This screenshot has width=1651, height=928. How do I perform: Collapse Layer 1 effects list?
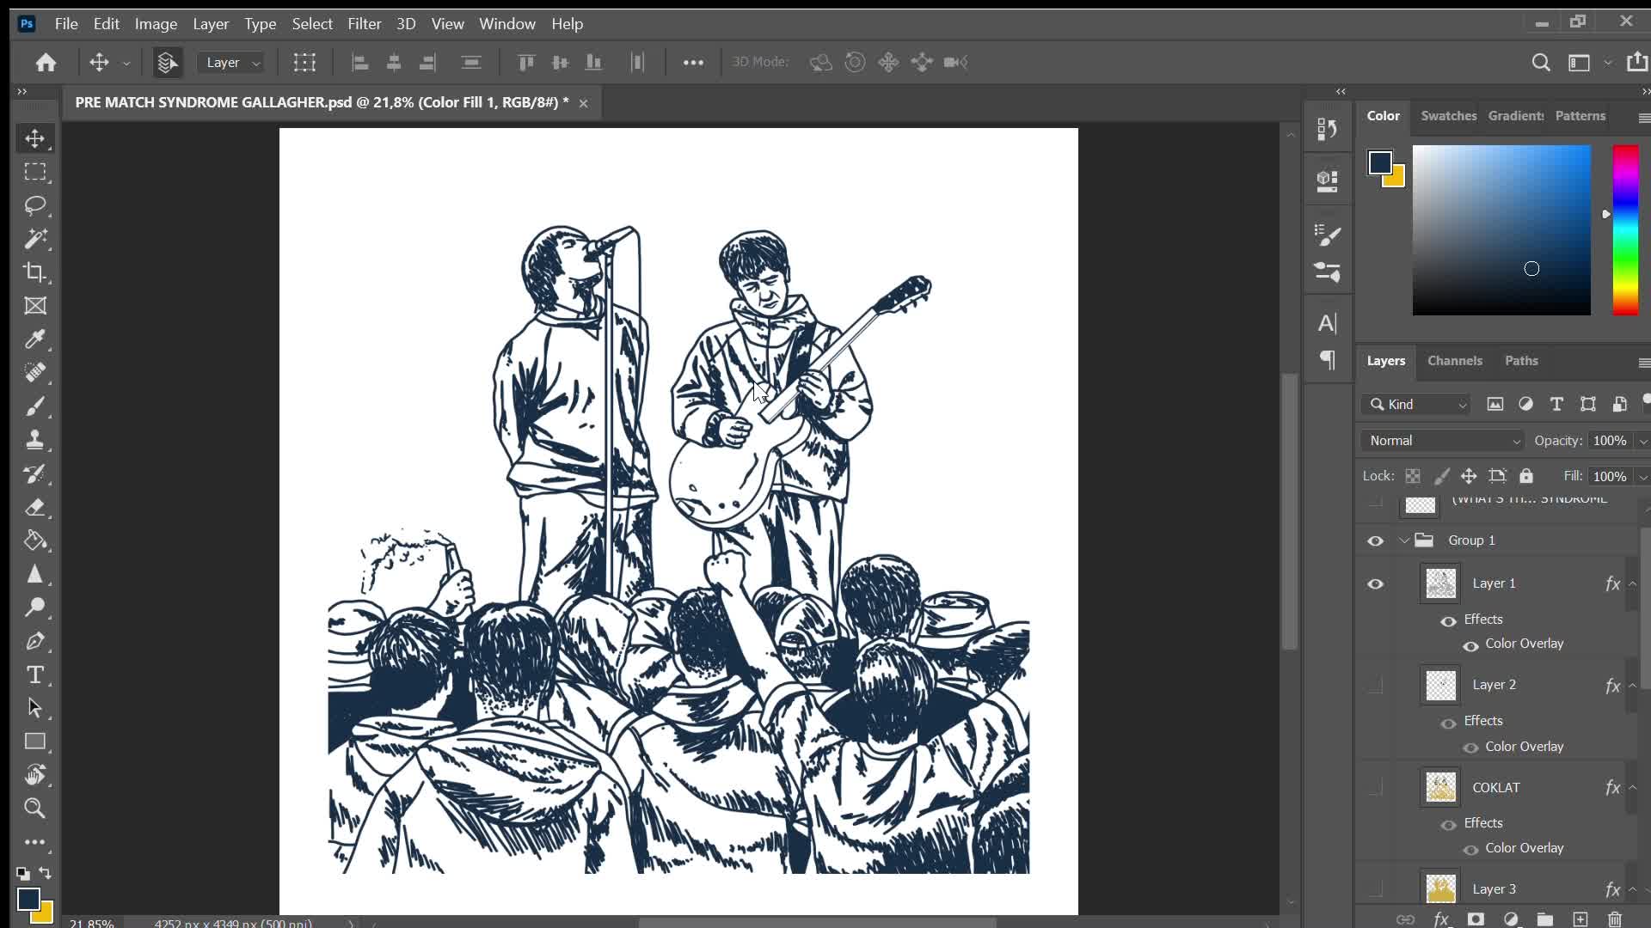click(x=1632, y=584)
